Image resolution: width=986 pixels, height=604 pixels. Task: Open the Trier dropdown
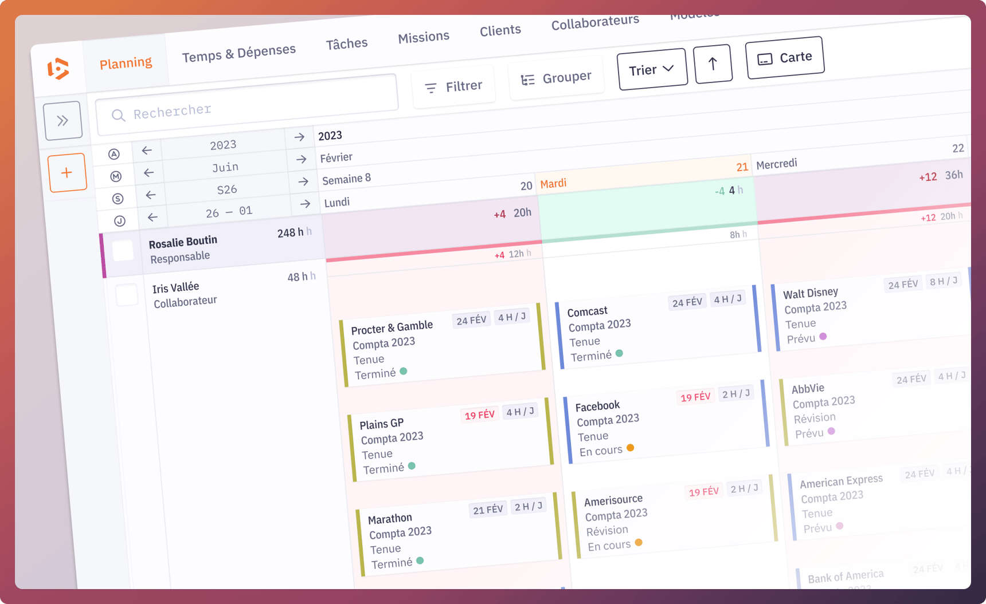click(651, 68)
